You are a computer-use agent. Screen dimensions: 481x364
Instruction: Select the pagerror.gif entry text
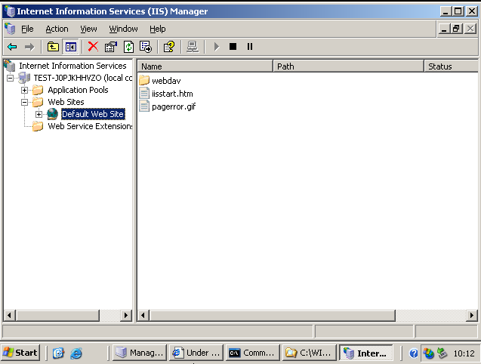(174, 106)
